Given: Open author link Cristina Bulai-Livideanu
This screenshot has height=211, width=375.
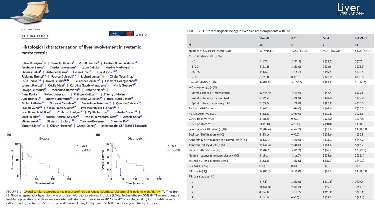Looking at the screenshot, I should pyautogui.click(x=120, y=63).
